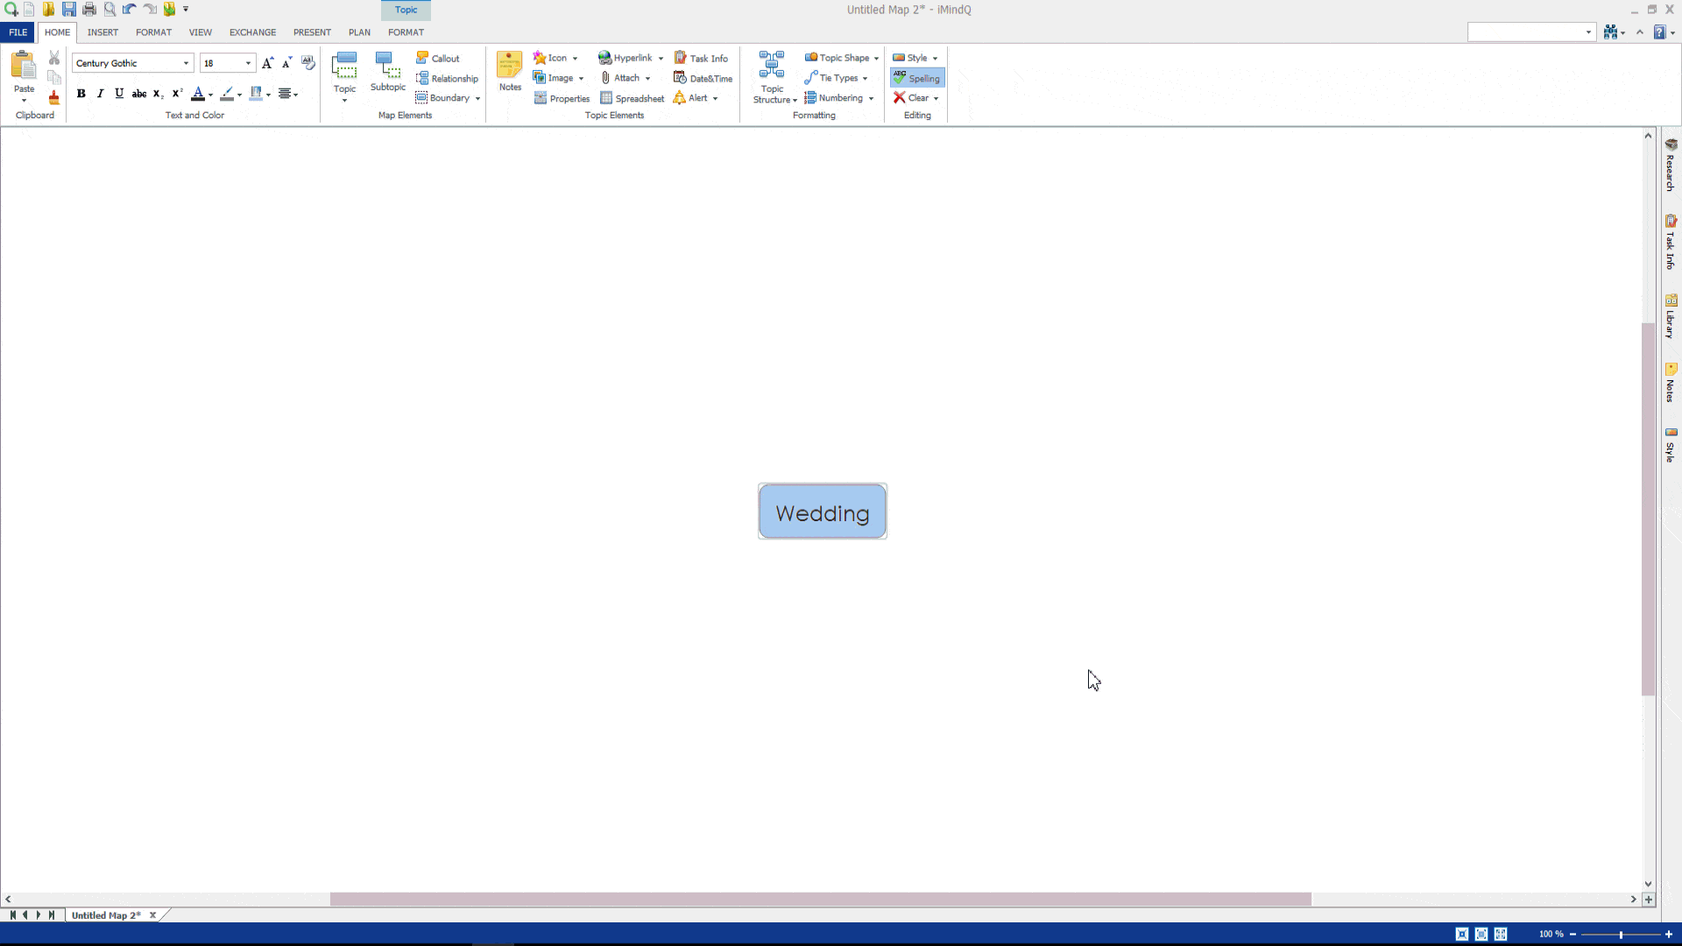Select the Subtopic tool

(x=386, y=74)
